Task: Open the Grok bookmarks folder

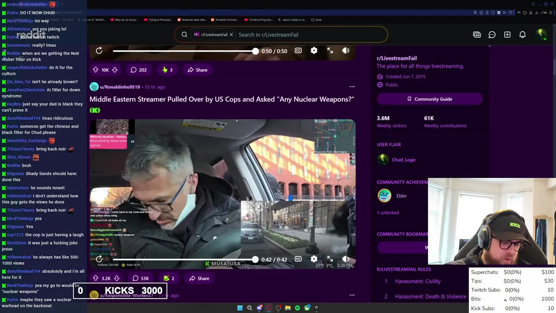Action: [316, 20]
